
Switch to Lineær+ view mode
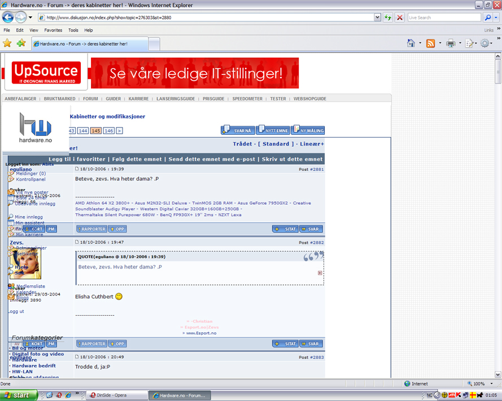(312, 144)
